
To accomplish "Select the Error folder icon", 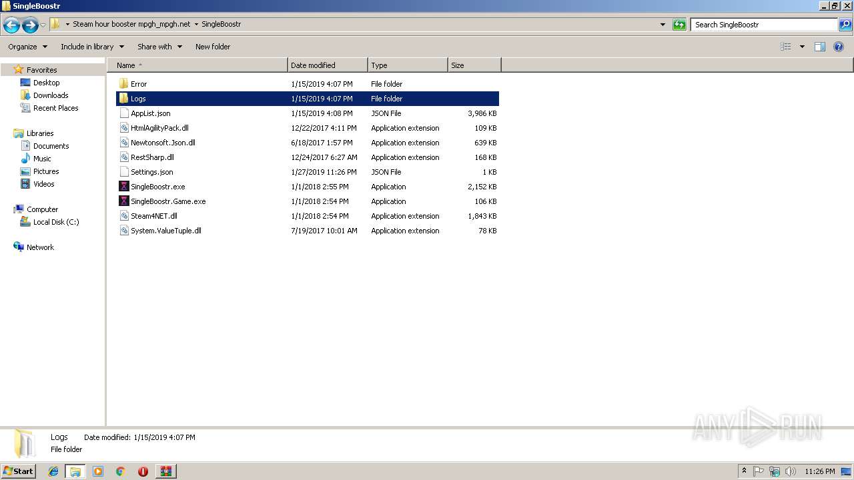I will point(123,84).
